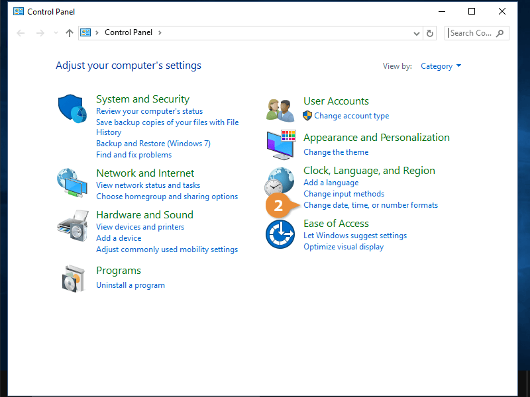This screenshot has height=397, width=530.
Task: Click the System and Security shield icon
Action: coord(73,109)
